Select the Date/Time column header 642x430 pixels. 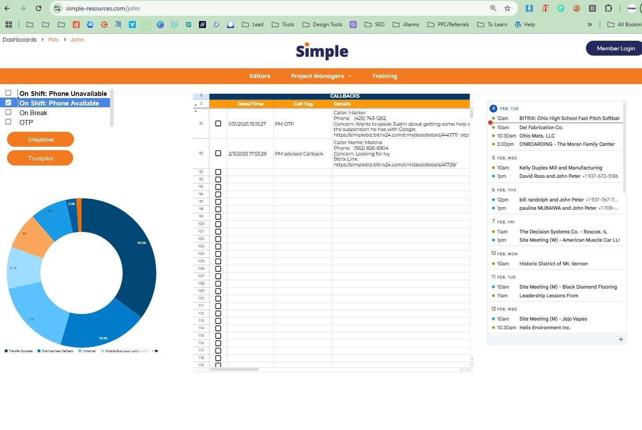click(x=250, y=104)
